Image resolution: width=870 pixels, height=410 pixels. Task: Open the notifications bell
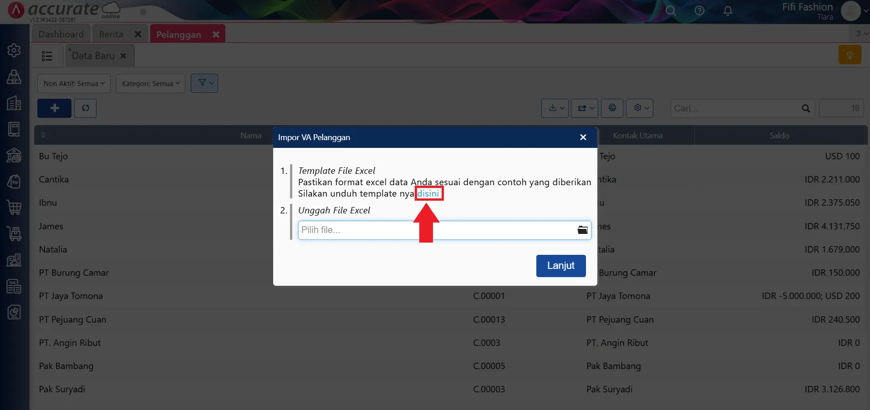[728, 11]
